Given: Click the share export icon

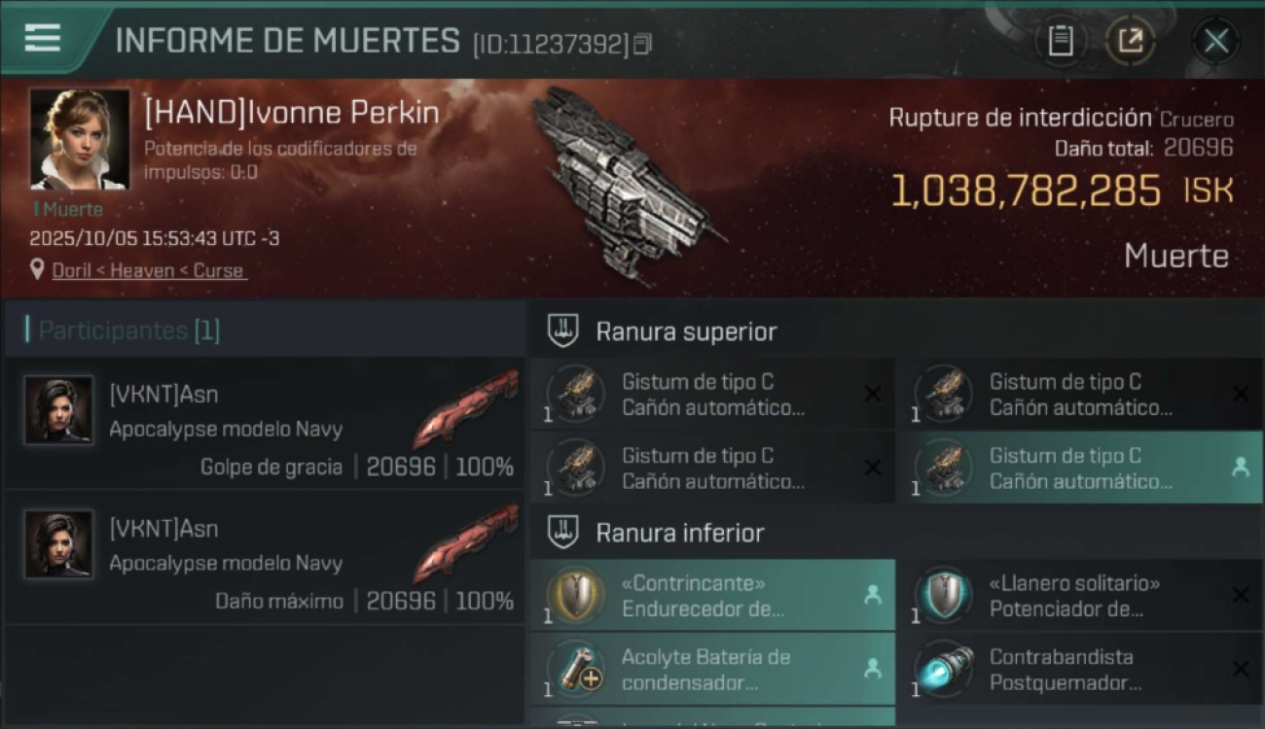Looking at the screenshot, I should pos(1131,41).
